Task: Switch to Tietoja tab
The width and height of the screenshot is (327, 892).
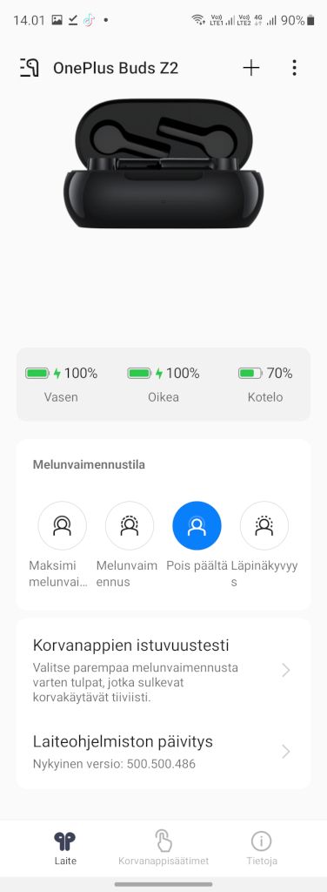Action: [x=262, y=848]
